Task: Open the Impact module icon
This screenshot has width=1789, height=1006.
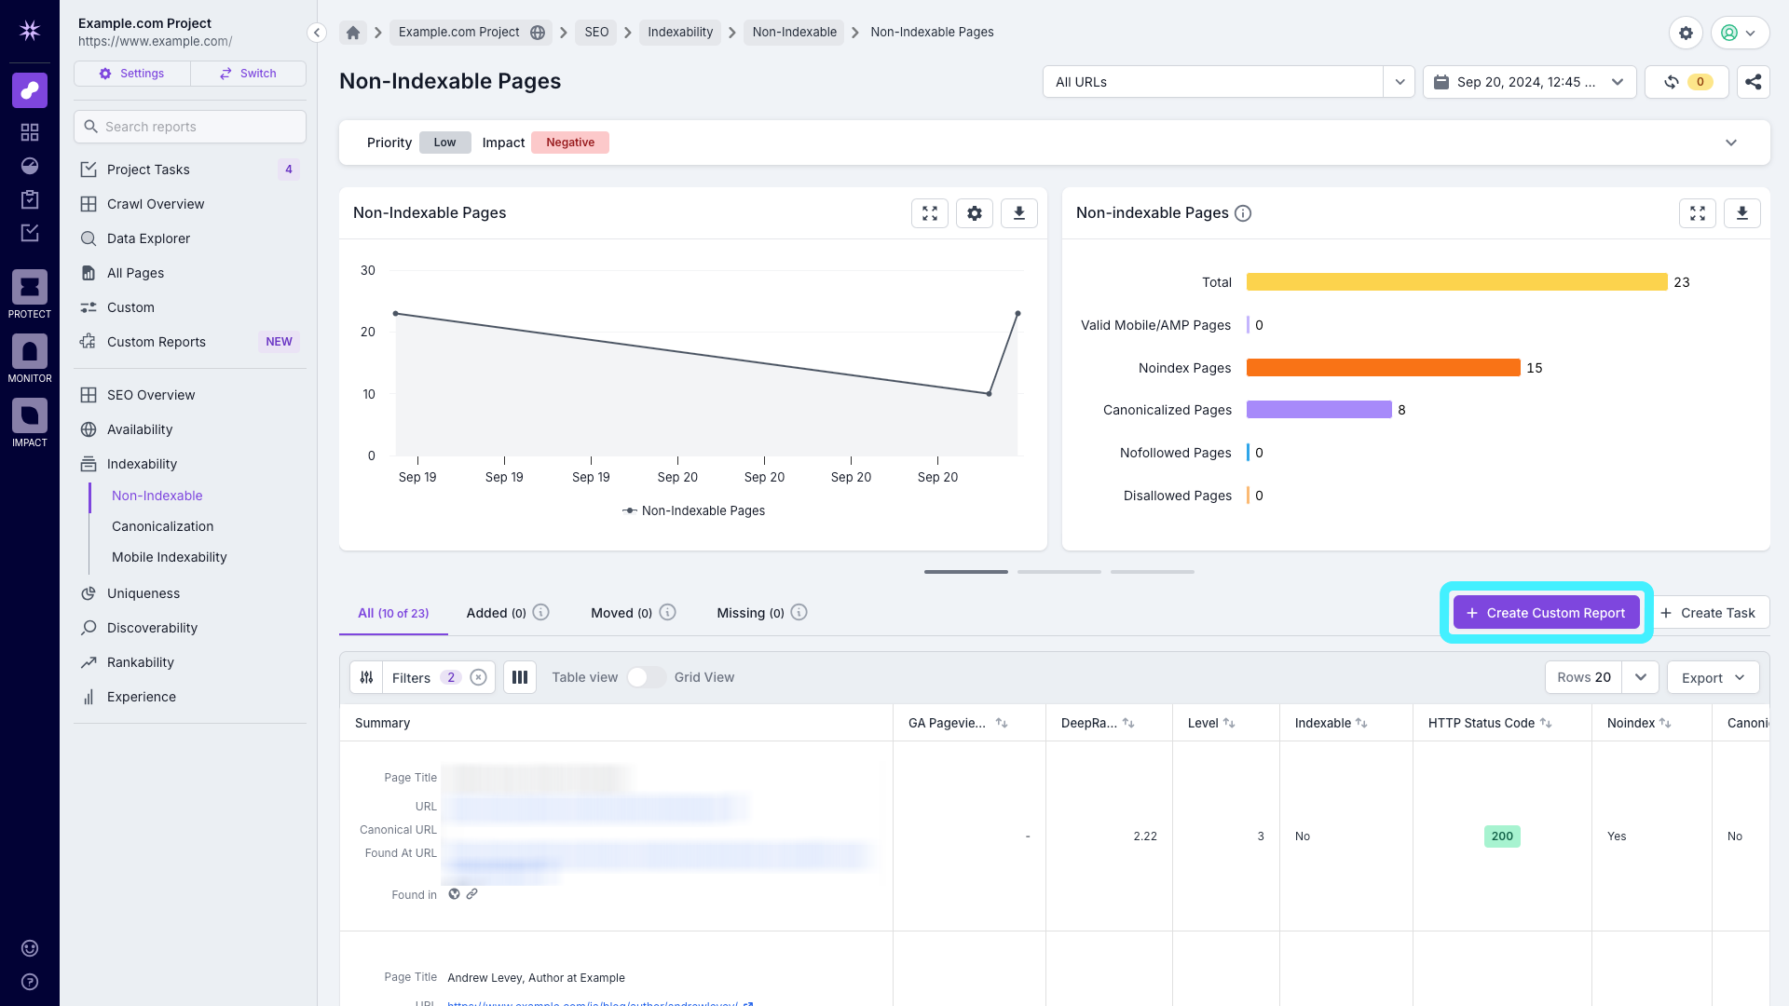Action: [29, 416]
